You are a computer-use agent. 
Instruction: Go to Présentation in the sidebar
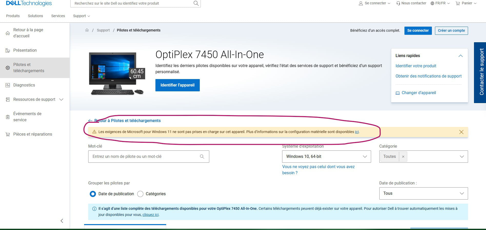click(25, 50)
